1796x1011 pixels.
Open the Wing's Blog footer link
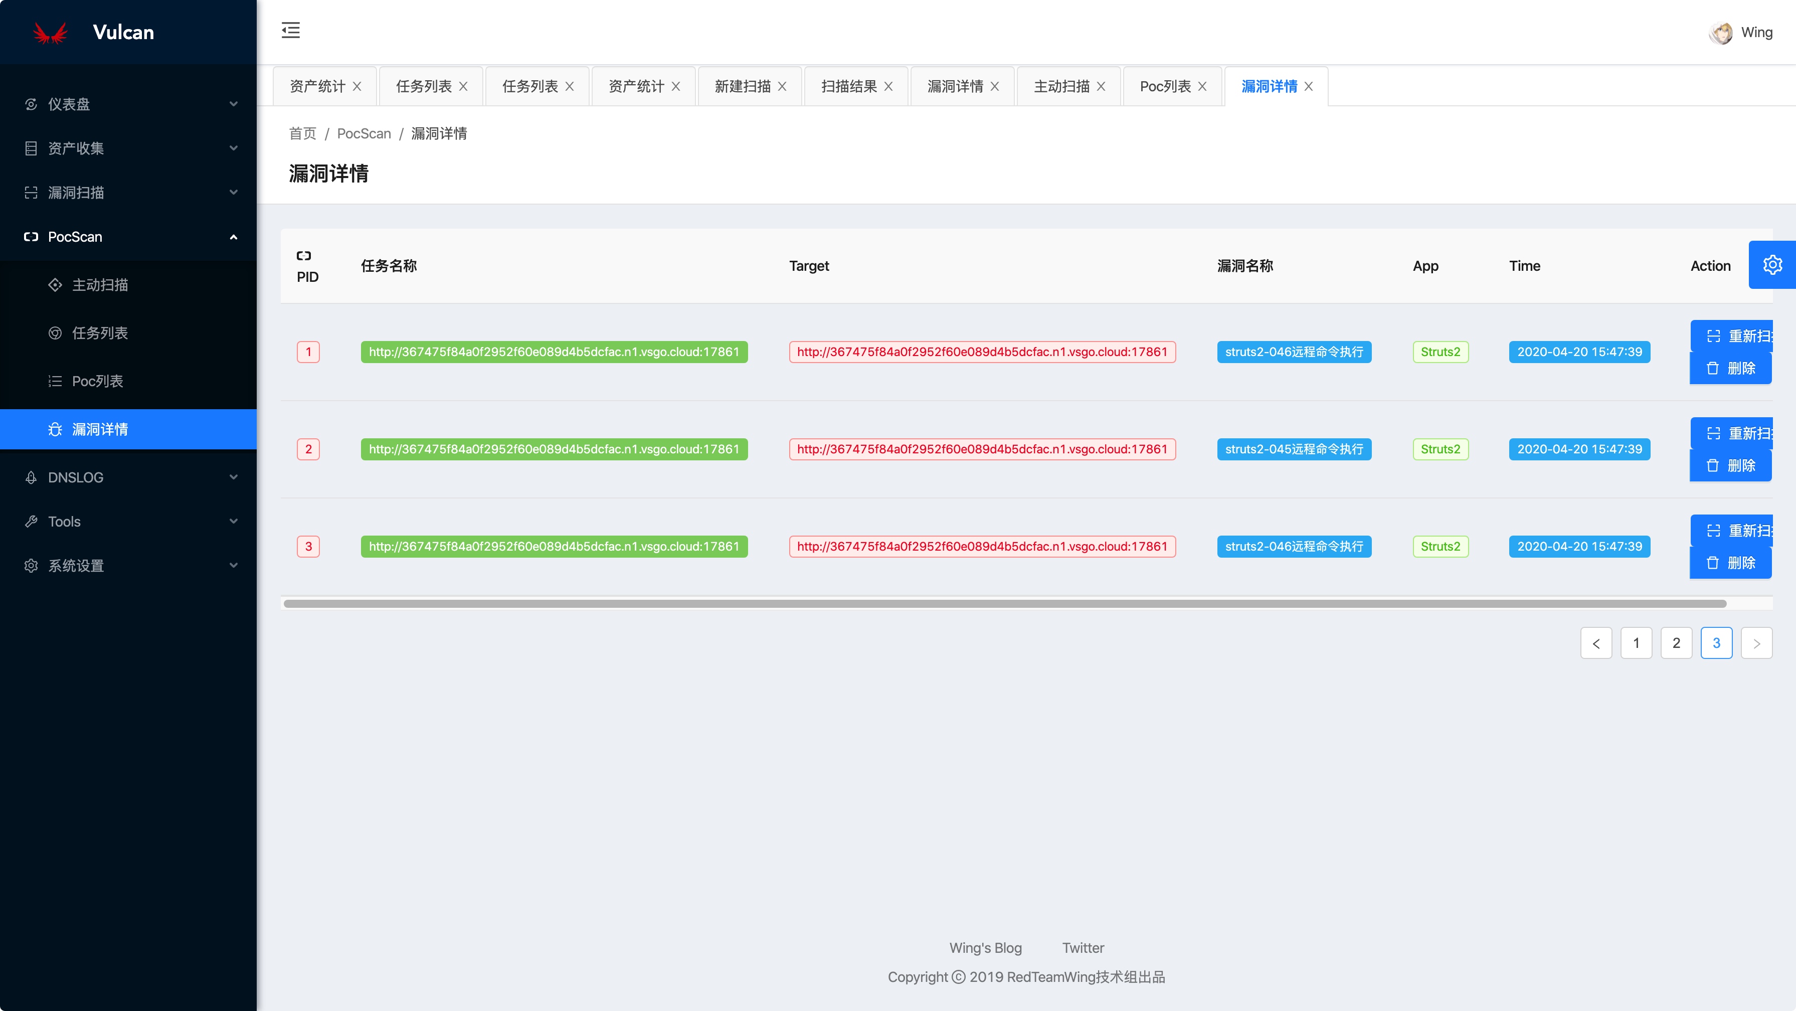pos(985,948)
